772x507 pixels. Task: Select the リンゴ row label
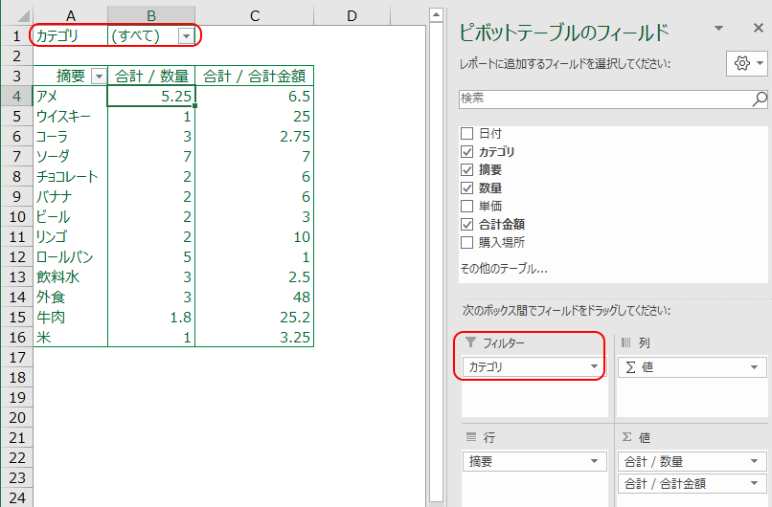(x=70, y=237)
